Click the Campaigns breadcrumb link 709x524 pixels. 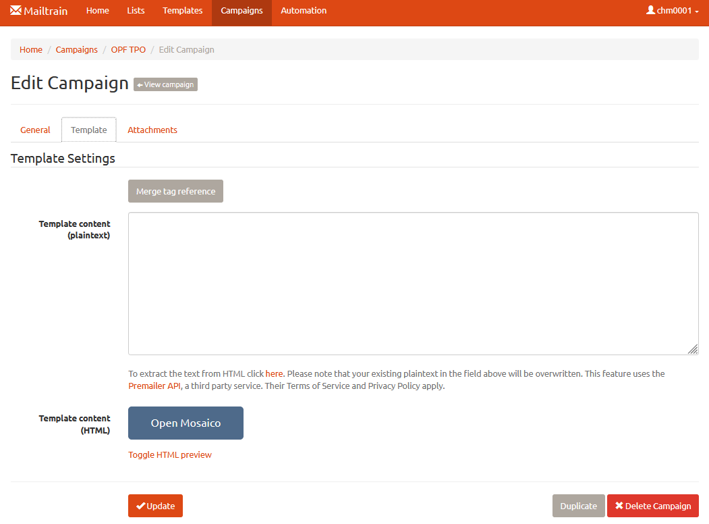[76, 50]
